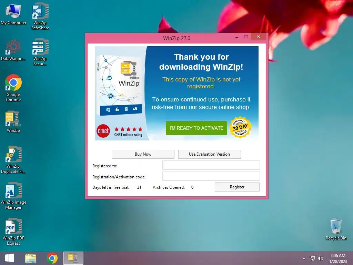Click the Buy Now button
This screenshot has height=265, width=353.
click(x=143, y=154)
